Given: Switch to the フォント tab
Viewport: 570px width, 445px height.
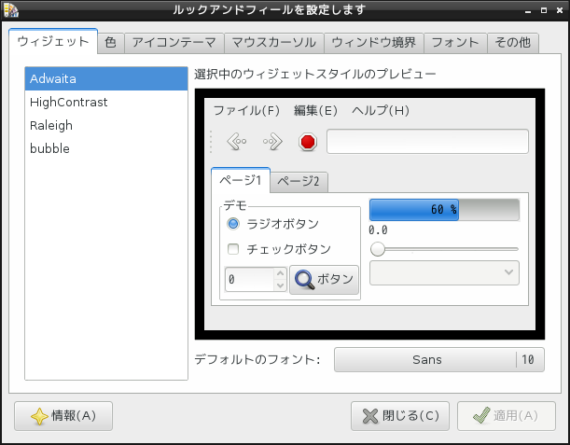Looking at the screenshot, I should (455, 43).
